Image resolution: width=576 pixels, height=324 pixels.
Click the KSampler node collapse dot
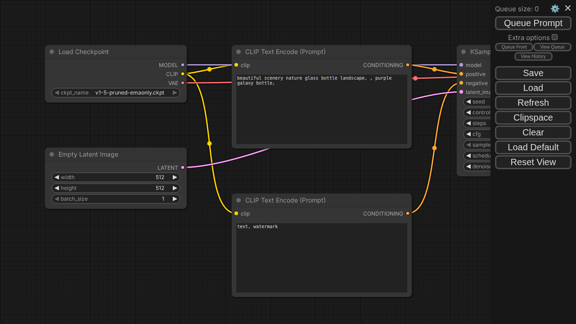463,52
